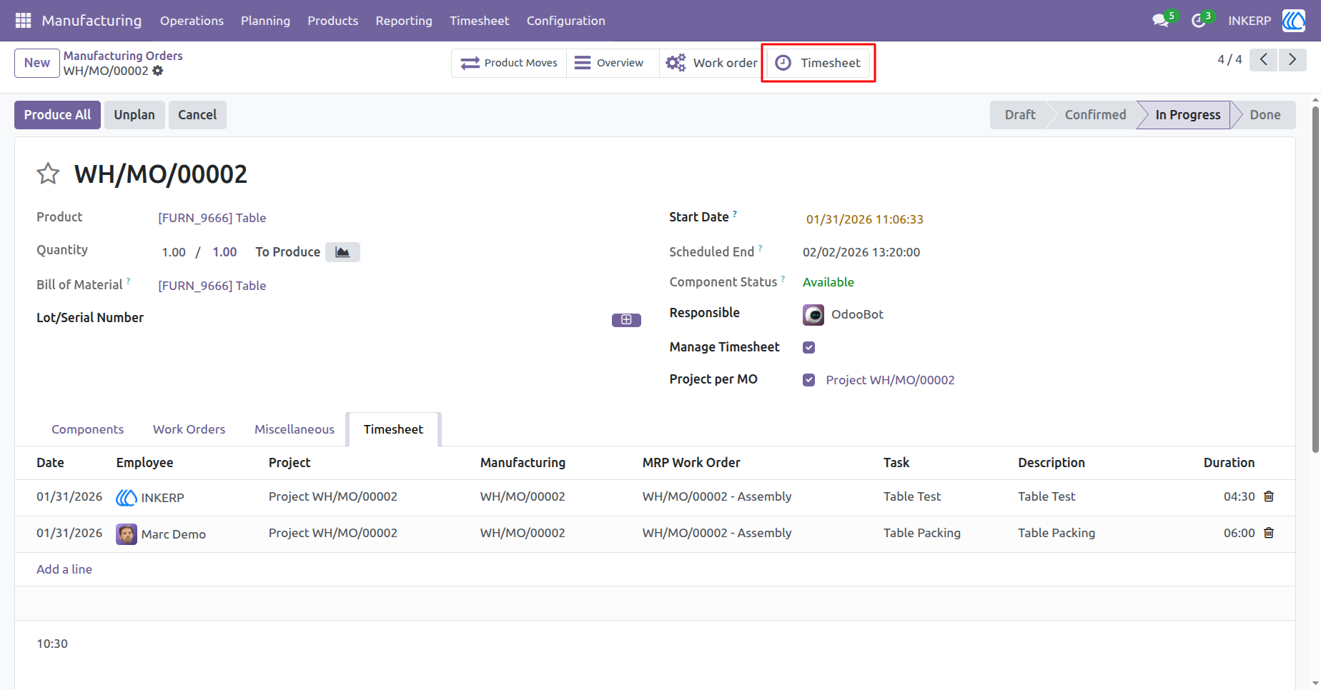Mark WH/MO/00002 as favorite with star

48,174
